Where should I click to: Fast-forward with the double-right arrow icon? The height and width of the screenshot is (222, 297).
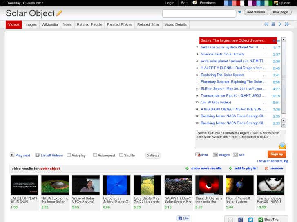click(287, 24)
